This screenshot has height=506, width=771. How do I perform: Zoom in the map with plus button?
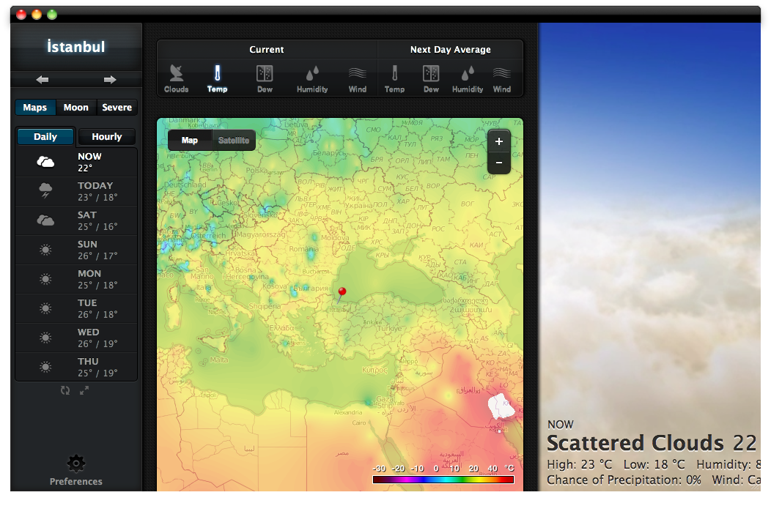pos(499,141)
